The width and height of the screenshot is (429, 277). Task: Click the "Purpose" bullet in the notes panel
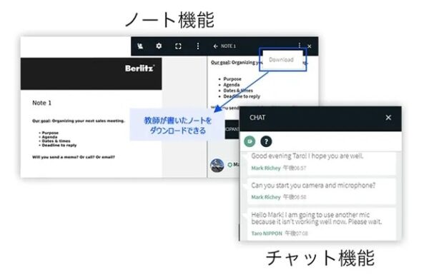pyautogui.click(x=232, y=79)
